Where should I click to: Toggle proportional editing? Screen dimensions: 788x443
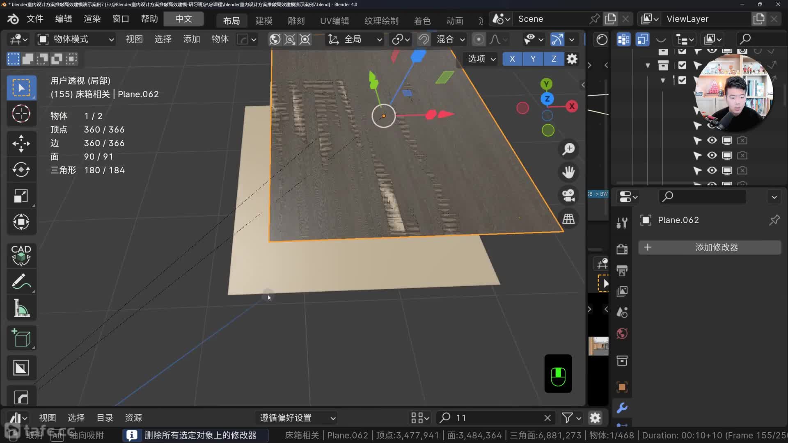click(479, 39)
